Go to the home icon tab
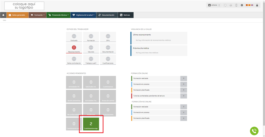The width and height of the screenshot is (265, 137). point(3,15)
